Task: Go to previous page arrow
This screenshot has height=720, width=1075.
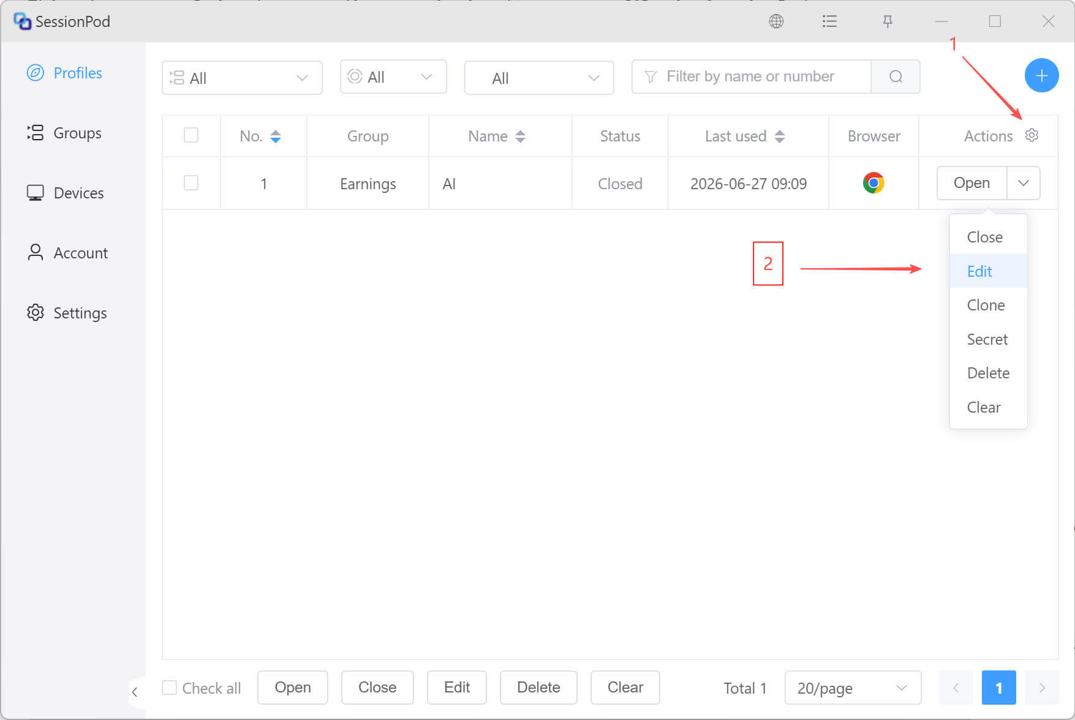Action: click(x=956, y=688)
